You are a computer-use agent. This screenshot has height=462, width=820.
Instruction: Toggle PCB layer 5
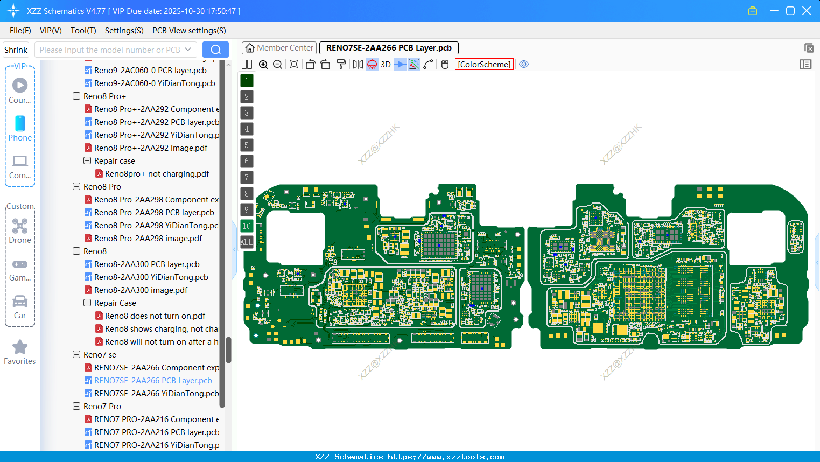coord(247,145)
